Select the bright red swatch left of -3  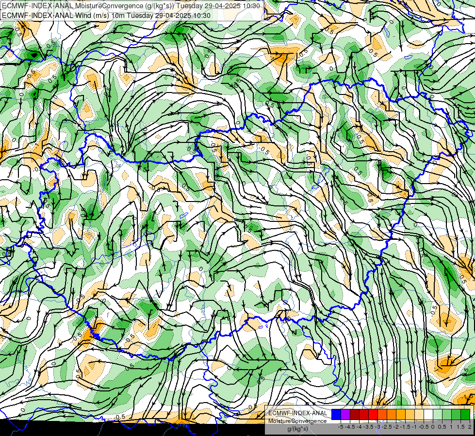(x=373, y=415)
